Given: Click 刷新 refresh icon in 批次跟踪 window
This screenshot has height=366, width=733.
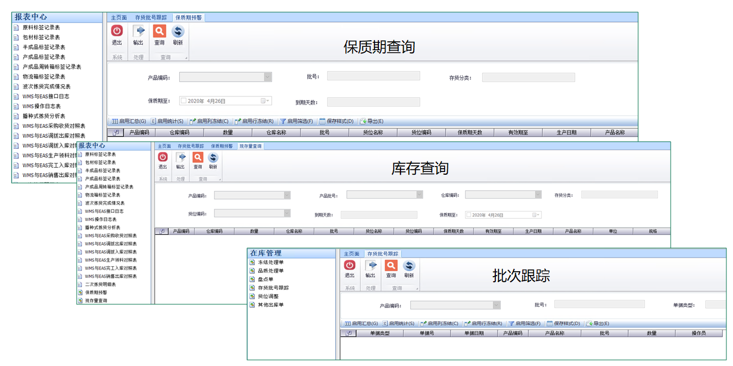Looking at the screenshot, I should click(x=409, y=266).
